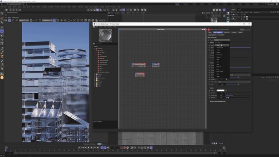This screenshot has height=157, width=279.
Task: Open the Fresnel Type dropdown
Action: [x=234, y=82]
